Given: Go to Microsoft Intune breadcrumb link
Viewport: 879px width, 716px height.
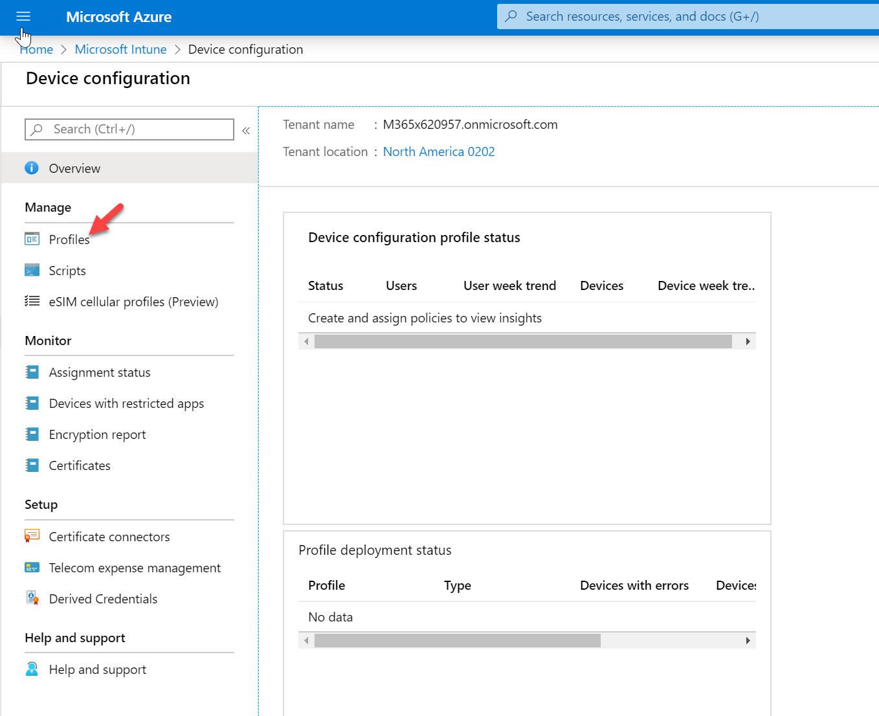Looking at the screenshot, I should pos(120,49).
